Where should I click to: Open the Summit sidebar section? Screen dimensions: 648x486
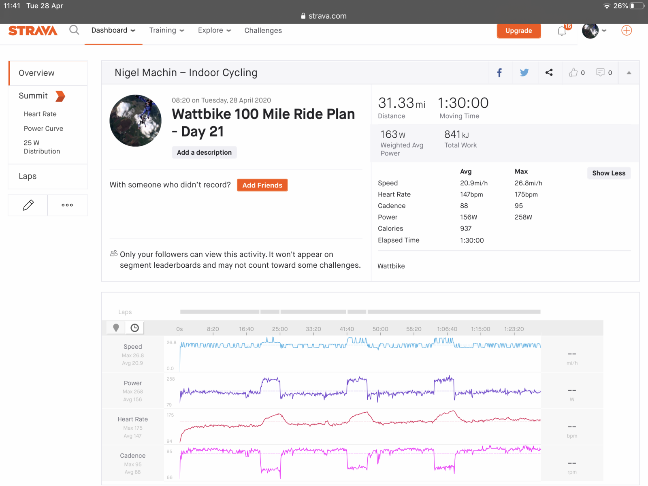pos(33,96)
